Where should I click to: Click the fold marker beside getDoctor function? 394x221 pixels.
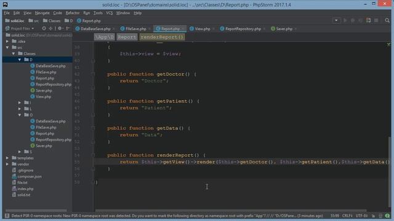click(93, 74)
